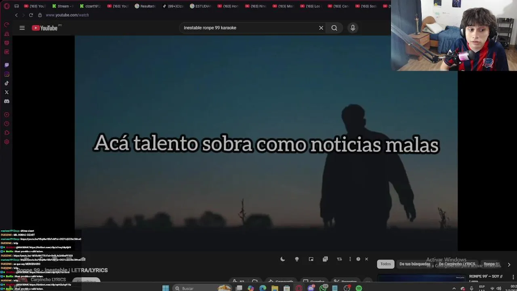Switch to the ESTUDIA Google tab
Screen dimensions: 517x291
(201, 6)
